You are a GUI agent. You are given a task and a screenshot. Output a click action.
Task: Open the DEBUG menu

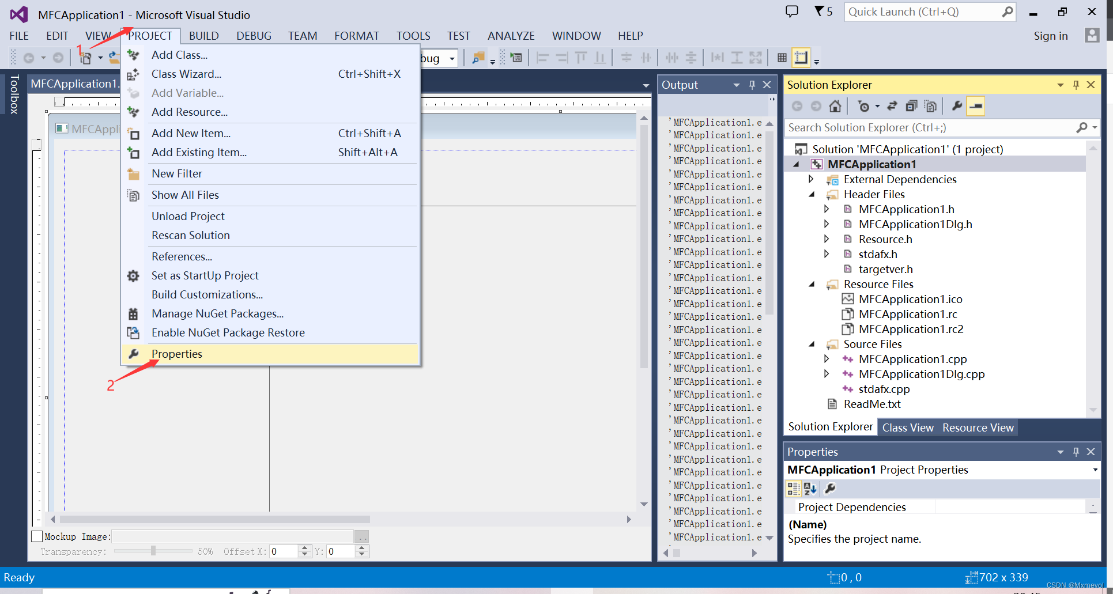tap(254, 36)
